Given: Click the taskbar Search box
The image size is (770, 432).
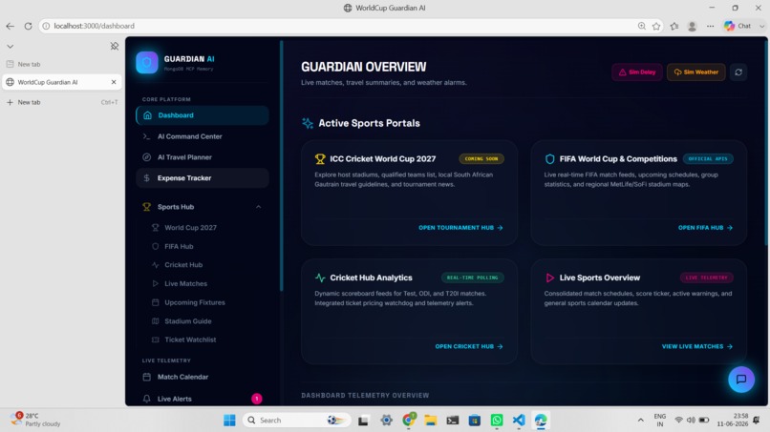Looking at the screenshot, I should click(297, 421).
